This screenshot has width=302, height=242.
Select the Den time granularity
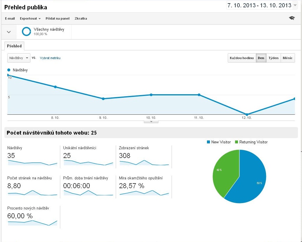[261, 58]
